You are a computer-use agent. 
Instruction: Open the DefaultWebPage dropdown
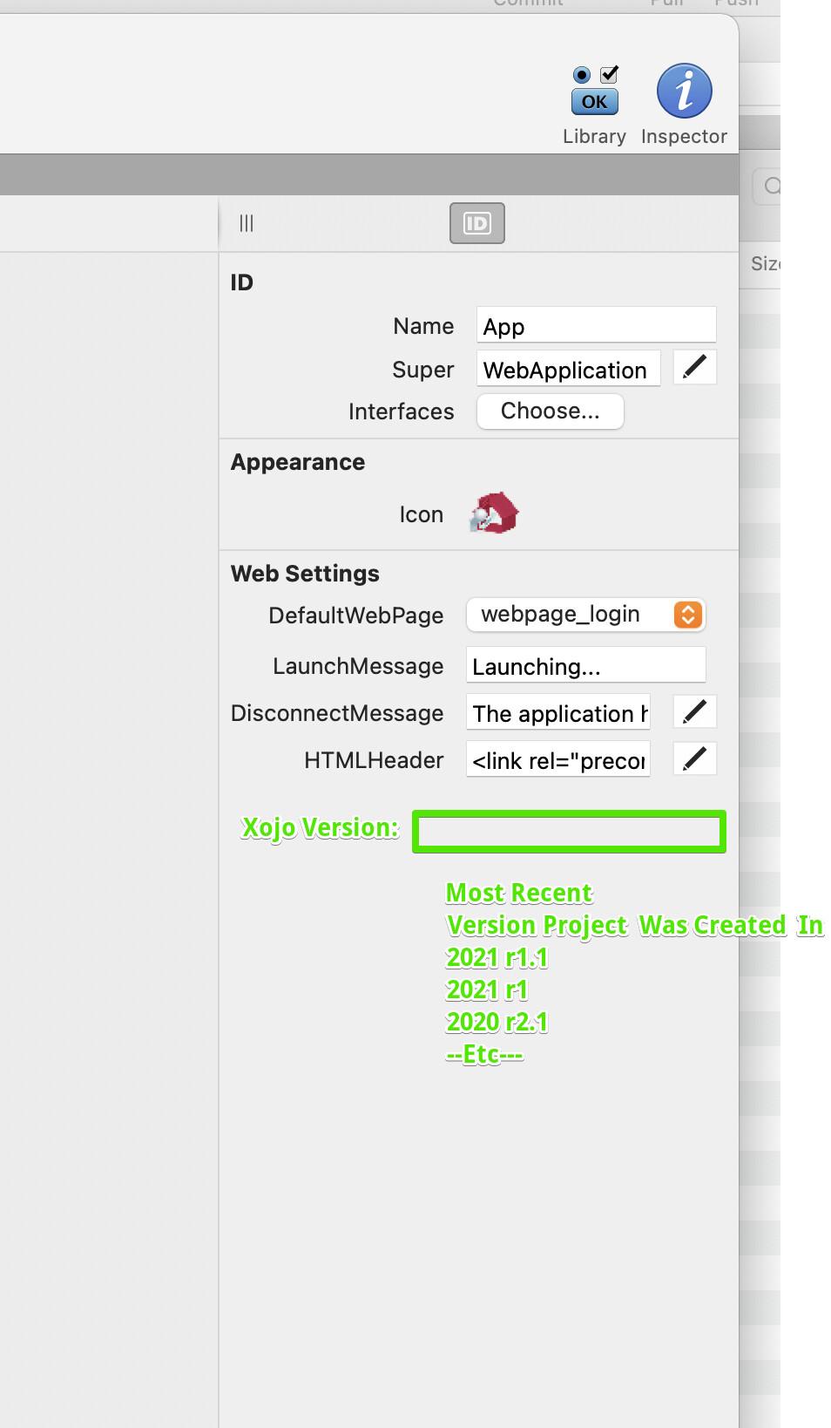(x=585, y=615)
